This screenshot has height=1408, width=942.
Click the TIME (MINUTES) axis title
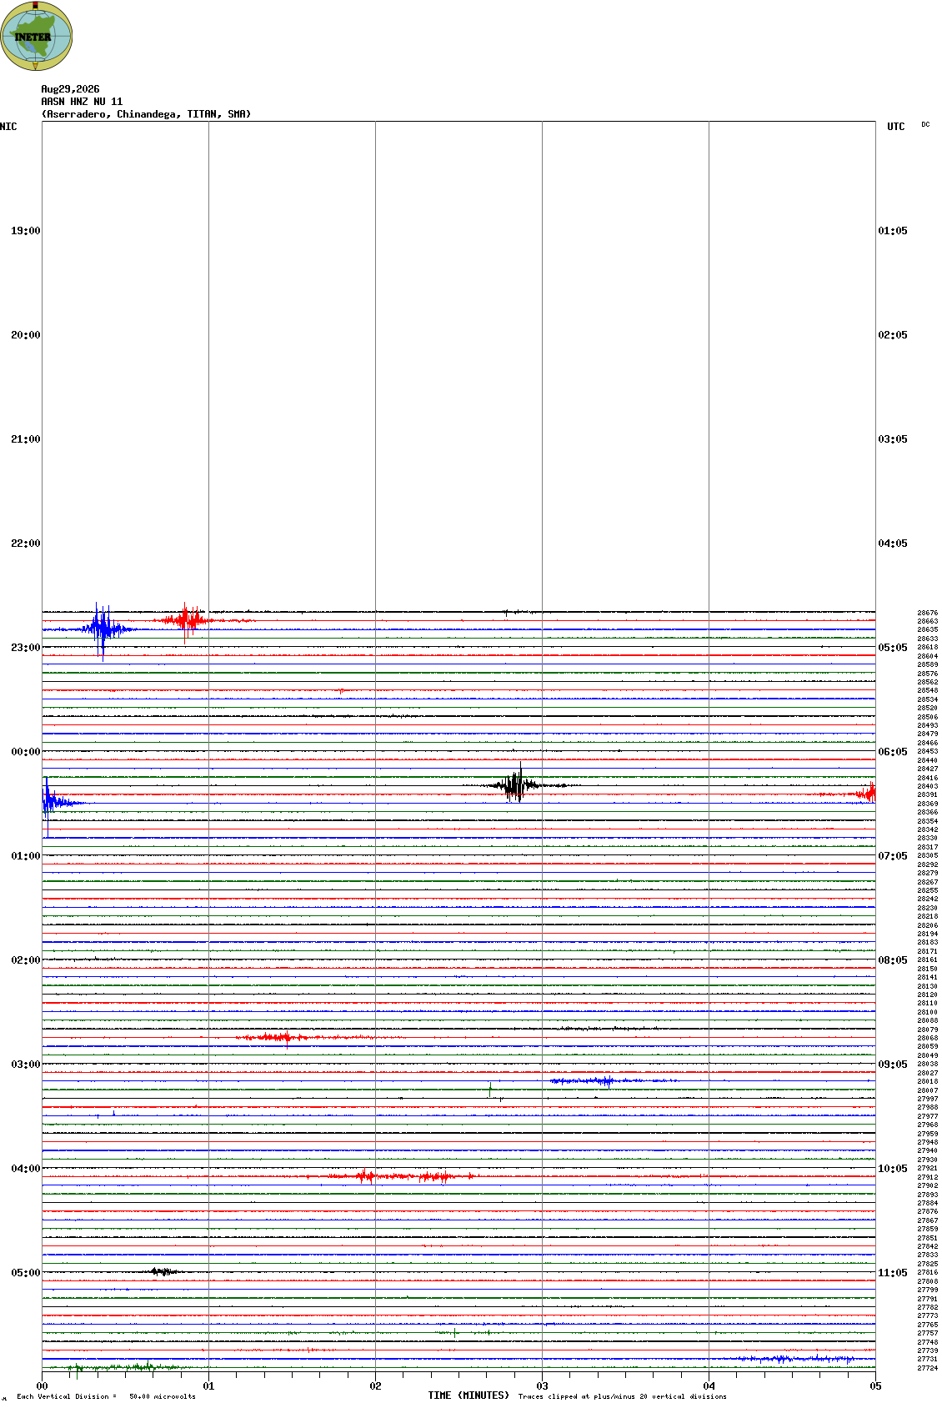(468, 1395)
